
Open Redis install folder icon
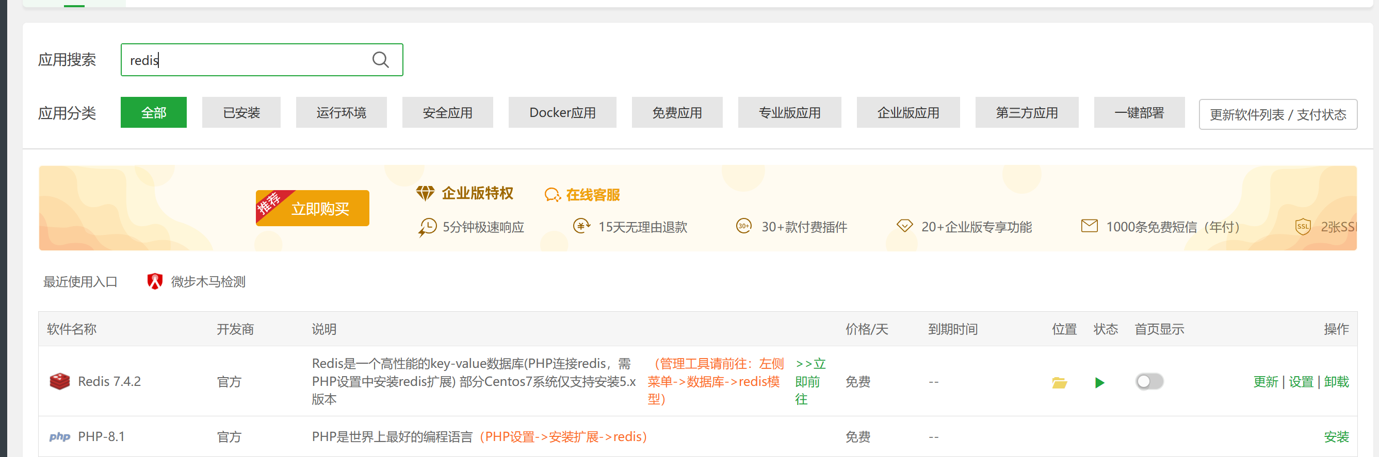[1059, 382]
